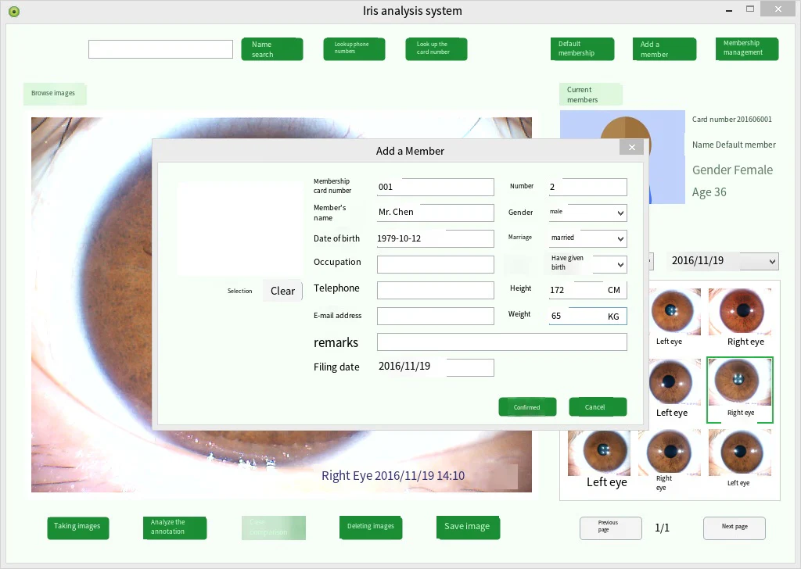Click Save image button
801x569 pixels.
[x=468, y=527]
